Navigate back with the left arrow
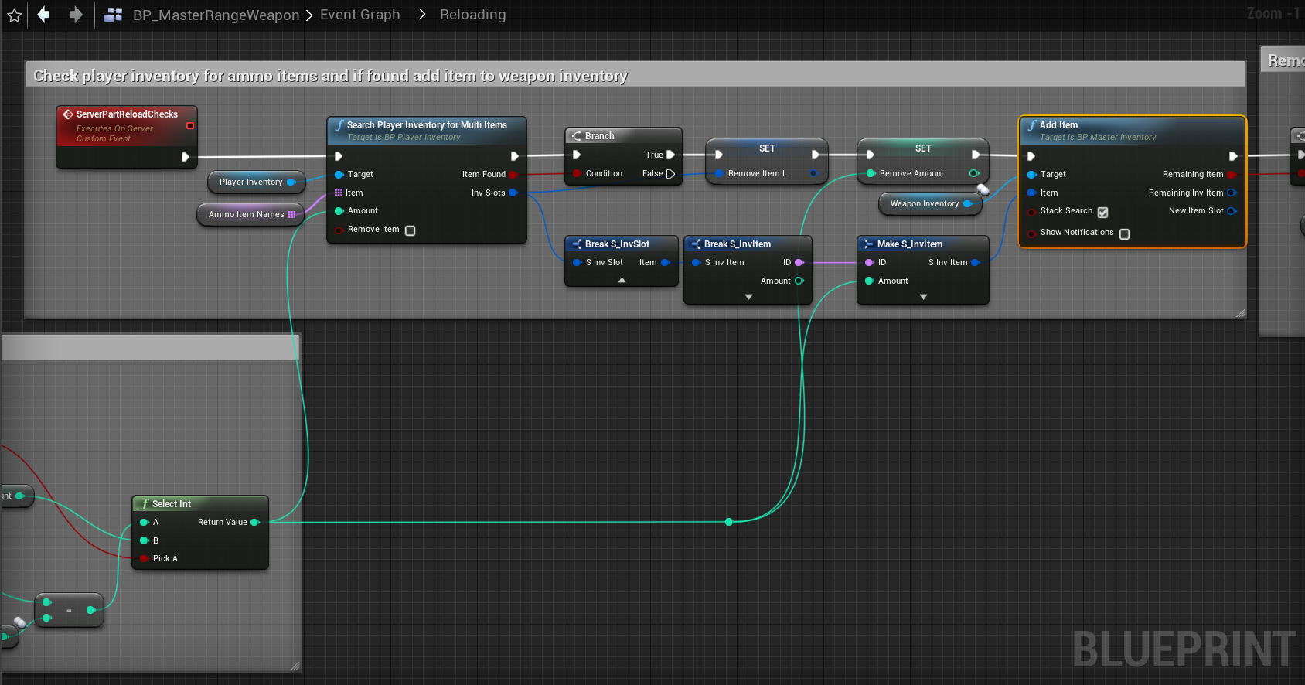This screenshot has height=685, width=1305. (44, 15)
